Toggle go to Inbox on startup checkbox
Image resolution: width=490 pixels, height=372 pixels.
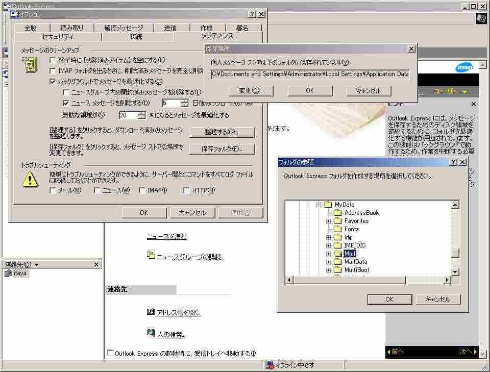click(x=110, y=353)
